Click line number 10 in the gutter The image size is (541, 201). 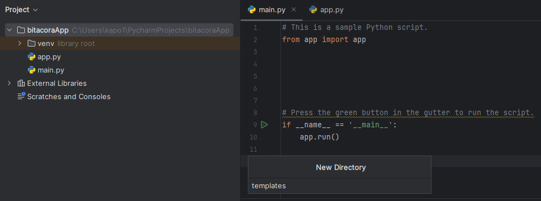(x=253, y=137)
